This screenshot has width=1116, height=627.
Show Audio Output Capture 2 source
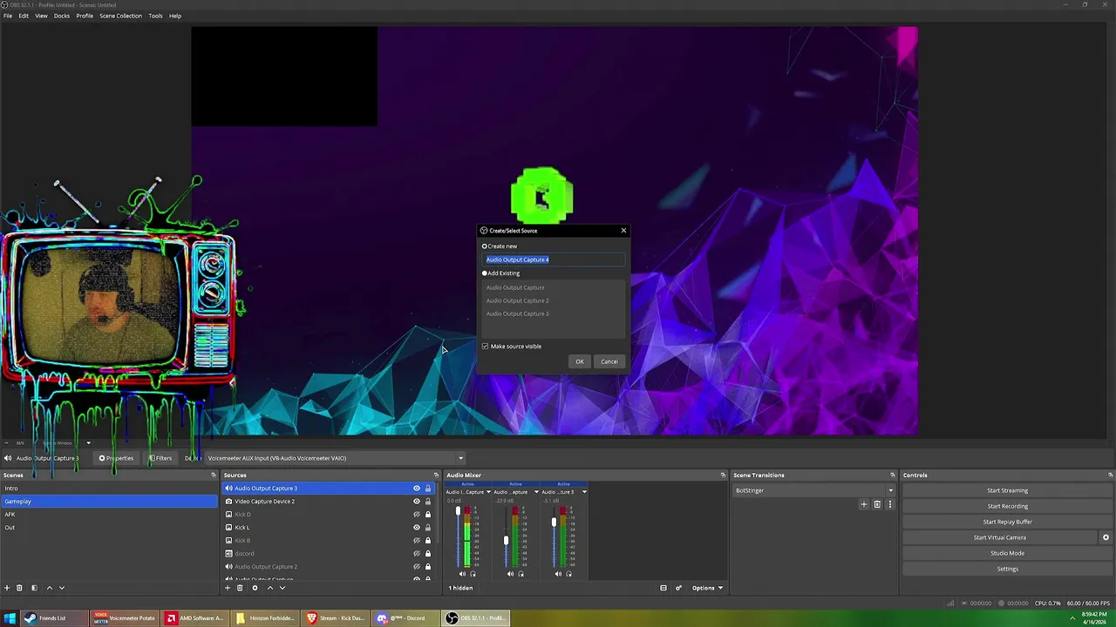pyautogui.click(x=416, y=567)
